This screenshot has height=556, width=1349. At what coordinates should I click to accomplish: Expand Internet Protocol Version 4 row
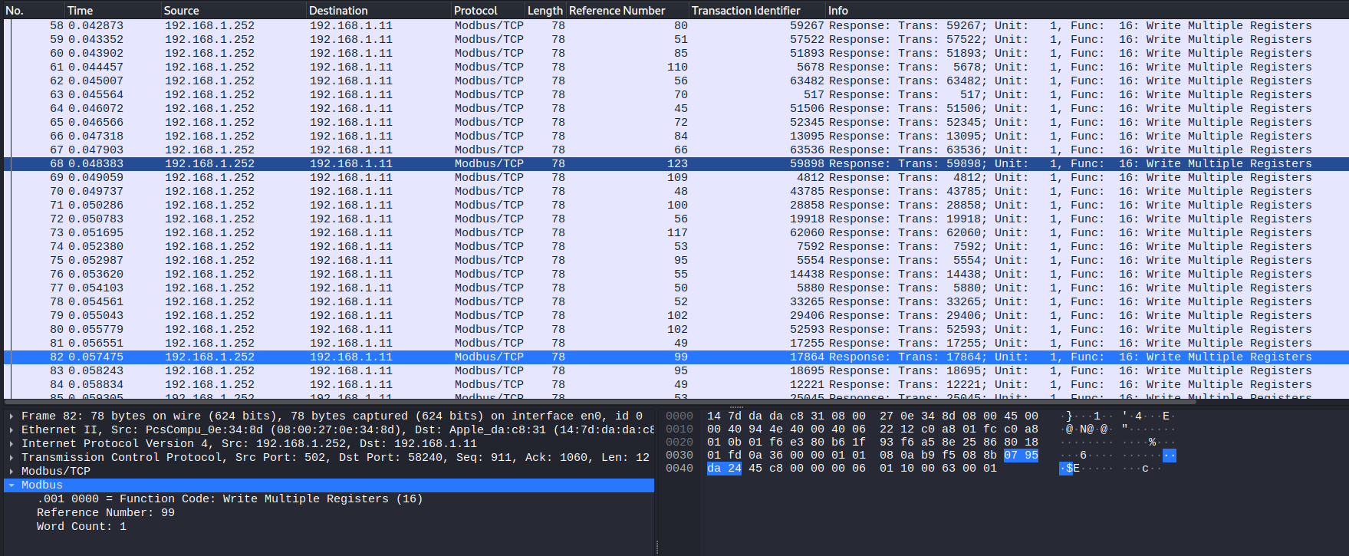click(x=12, y=444)
